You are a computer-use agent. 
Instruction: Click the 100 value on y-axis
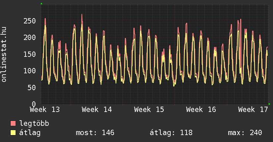[x=30, y=71]
